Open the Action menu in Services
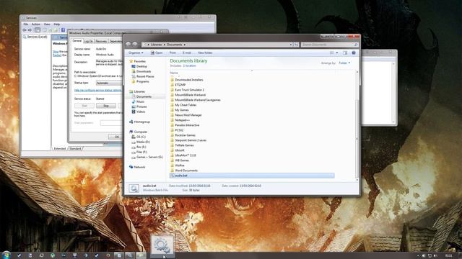 36,24
